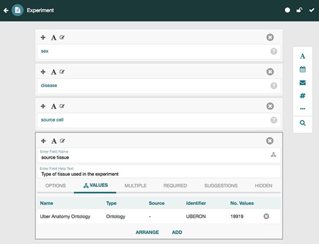Click the move handle on sex field
This screenshot has width=319, height=244.
[x=43, y=37]
